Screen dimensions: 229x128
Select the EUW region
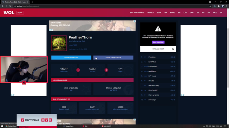[x=159, y=13]
